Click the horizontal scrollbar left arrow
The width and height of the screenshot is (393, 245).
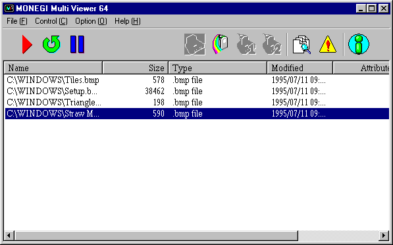pyautogui.click(x=9, y=236)
